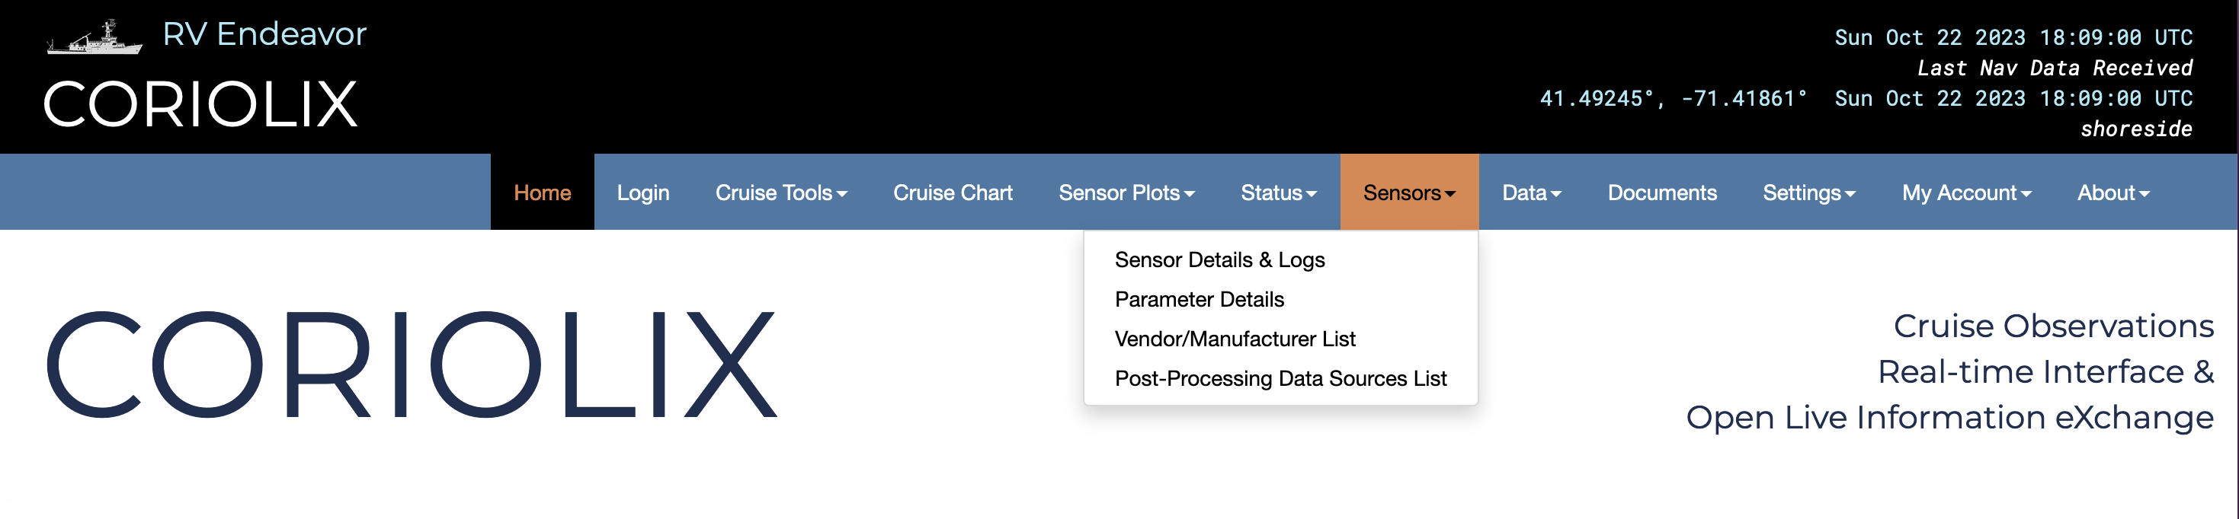
Task: Open the Status dropdown menu
Action: [1278, 193]
